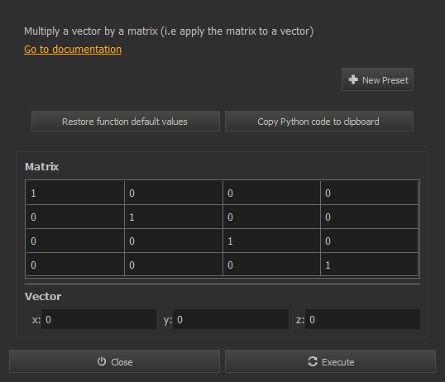Focus the vector y input field
Viewport: 445px width, 382px height.
pos(231,319)
